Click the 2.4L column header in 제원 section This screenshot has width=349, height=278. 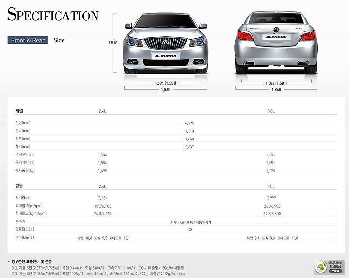102,111
